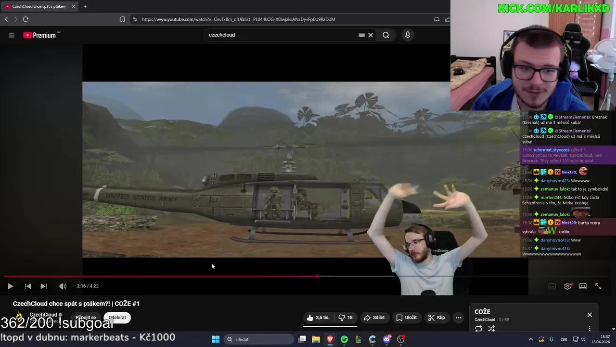Toggle subtitles in the video player
The height and width of the screenshot is (347, 616).
pyautogui.click(x=552, y=286)
